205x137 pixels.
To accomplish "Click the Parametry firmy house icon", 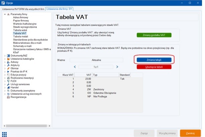I will coord(8,14).
